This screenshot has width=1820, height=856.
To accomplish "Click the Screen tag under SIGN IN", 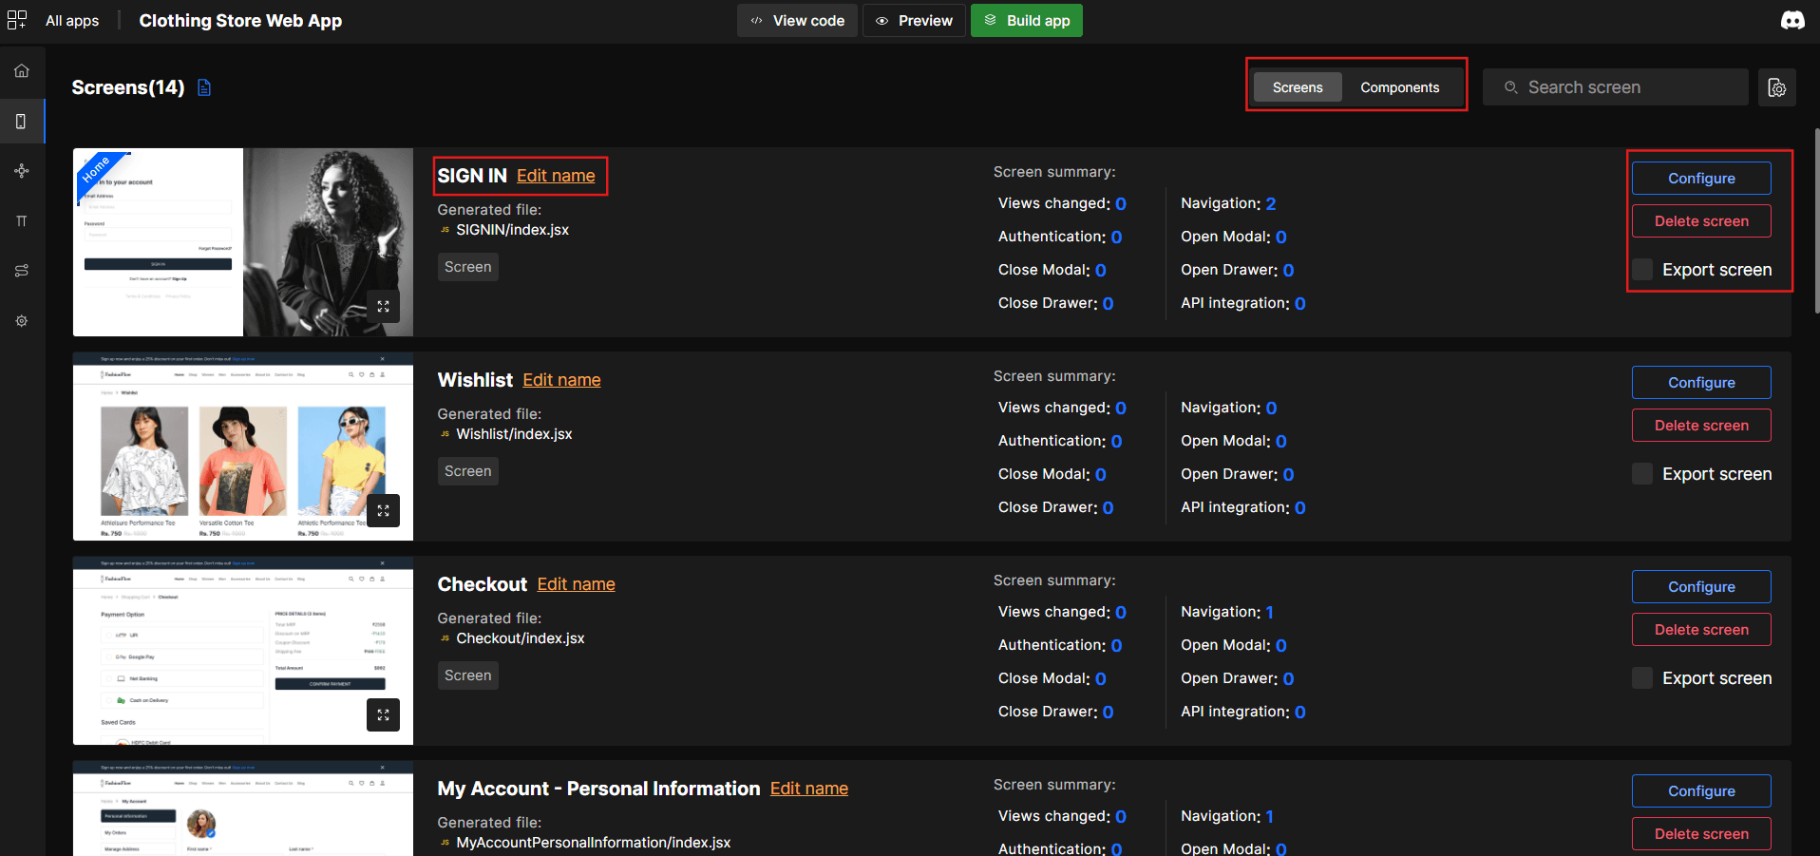I will (x=468, y=267).
